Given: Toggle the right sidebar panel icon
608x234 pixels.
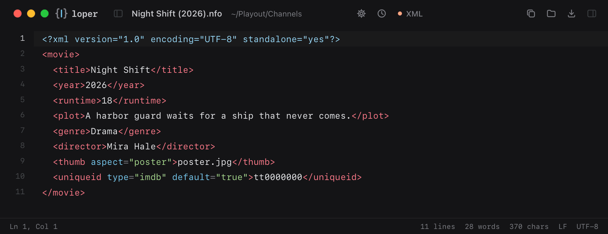Looking at the screenshot, I should pyautogui.click(x=592, y=13).
